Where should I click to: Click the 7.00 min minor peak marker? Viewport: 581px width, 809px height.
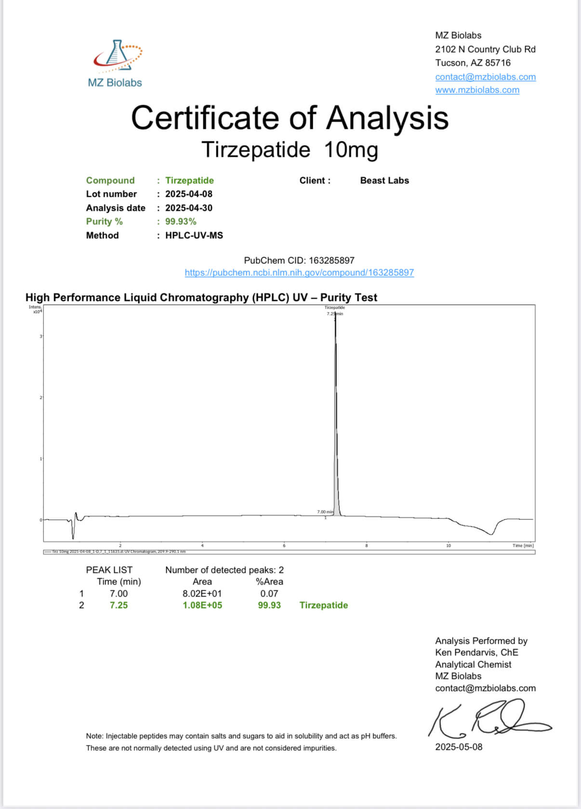coord(325,512)
